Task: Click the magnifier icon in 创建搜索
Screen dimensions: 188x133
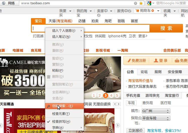Action: coord(48,106)
